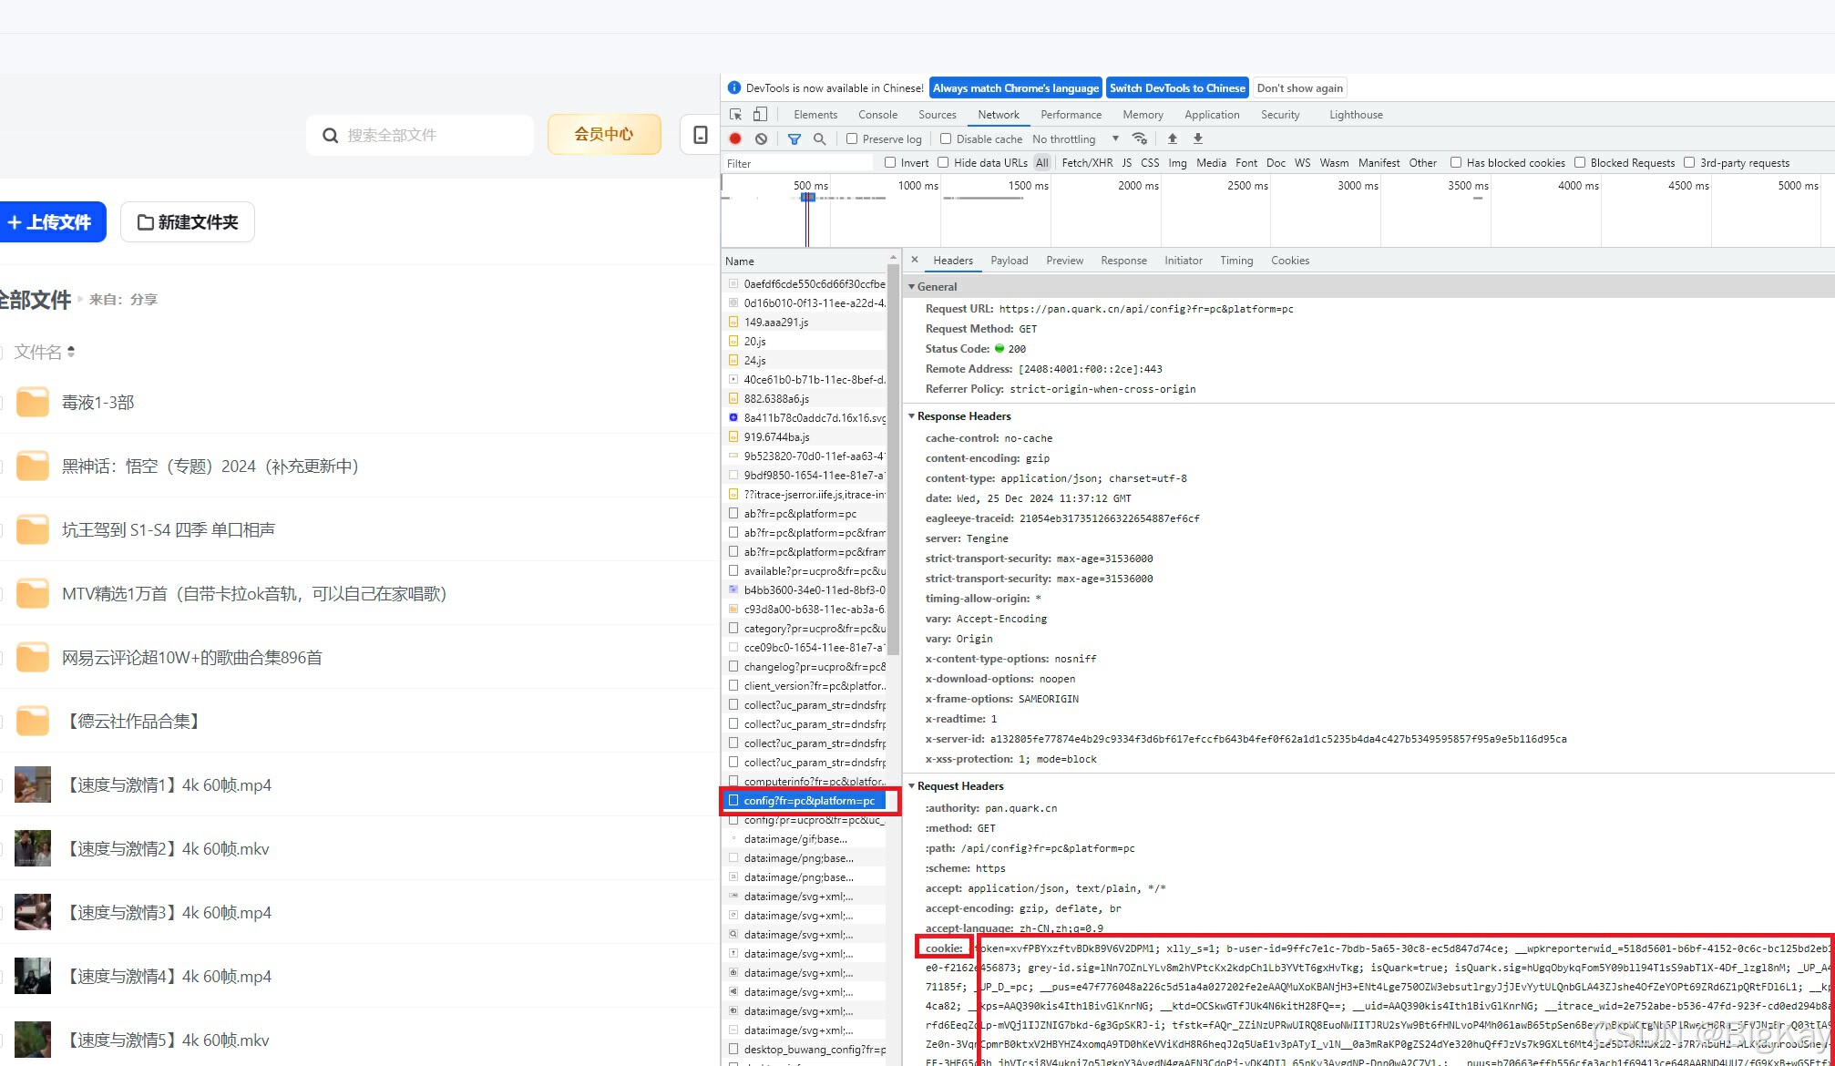Enable the Preserve log checkbox
Image resolution: width=1835 pixels, height=1066 pixels.
[852, 138]
